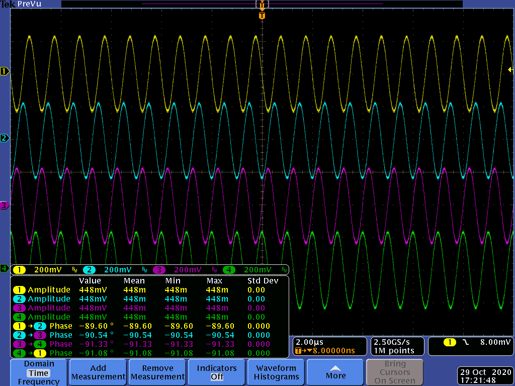Click the Bring Cursors On Screen button

(395, 372)
